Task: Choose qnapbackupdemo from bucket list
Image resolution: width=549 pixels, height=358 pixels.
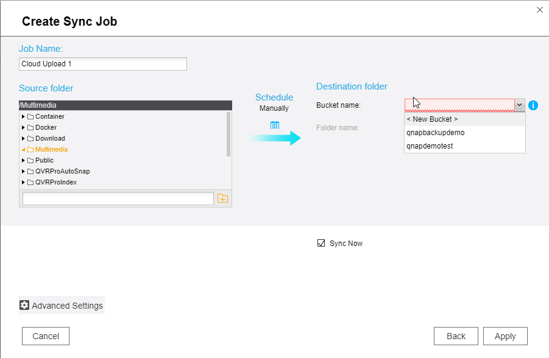Action: [435, 133]
